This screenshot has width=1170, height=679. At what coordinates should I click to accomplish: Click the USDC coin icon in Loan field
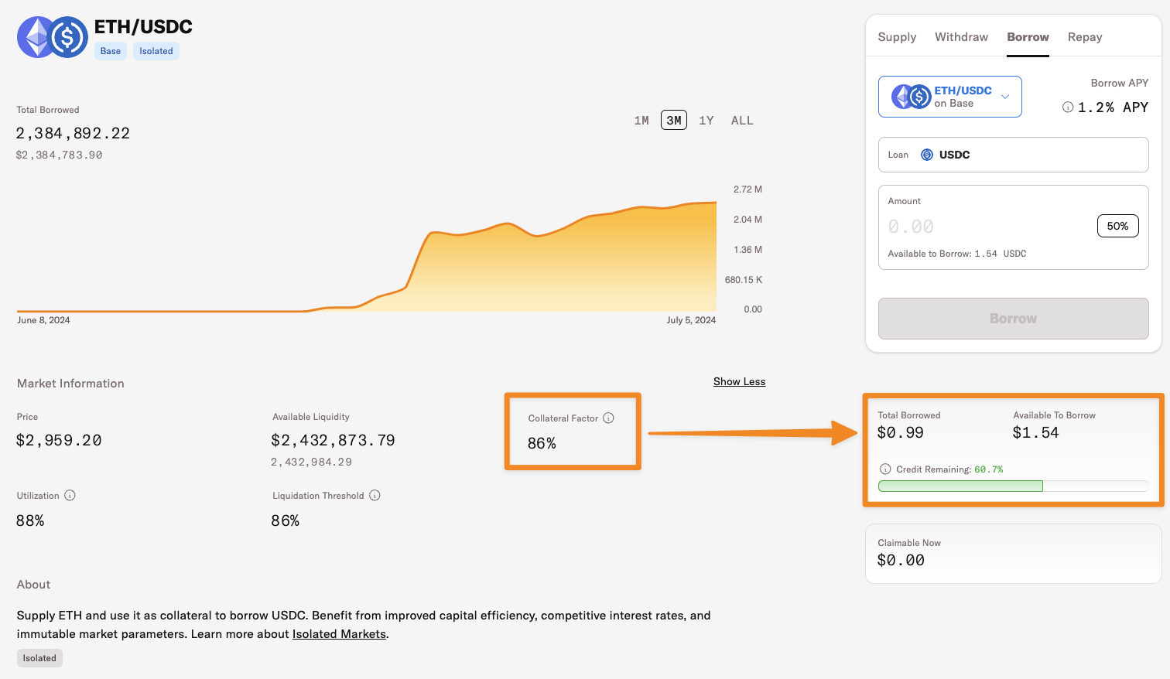(x=927, y=155)
